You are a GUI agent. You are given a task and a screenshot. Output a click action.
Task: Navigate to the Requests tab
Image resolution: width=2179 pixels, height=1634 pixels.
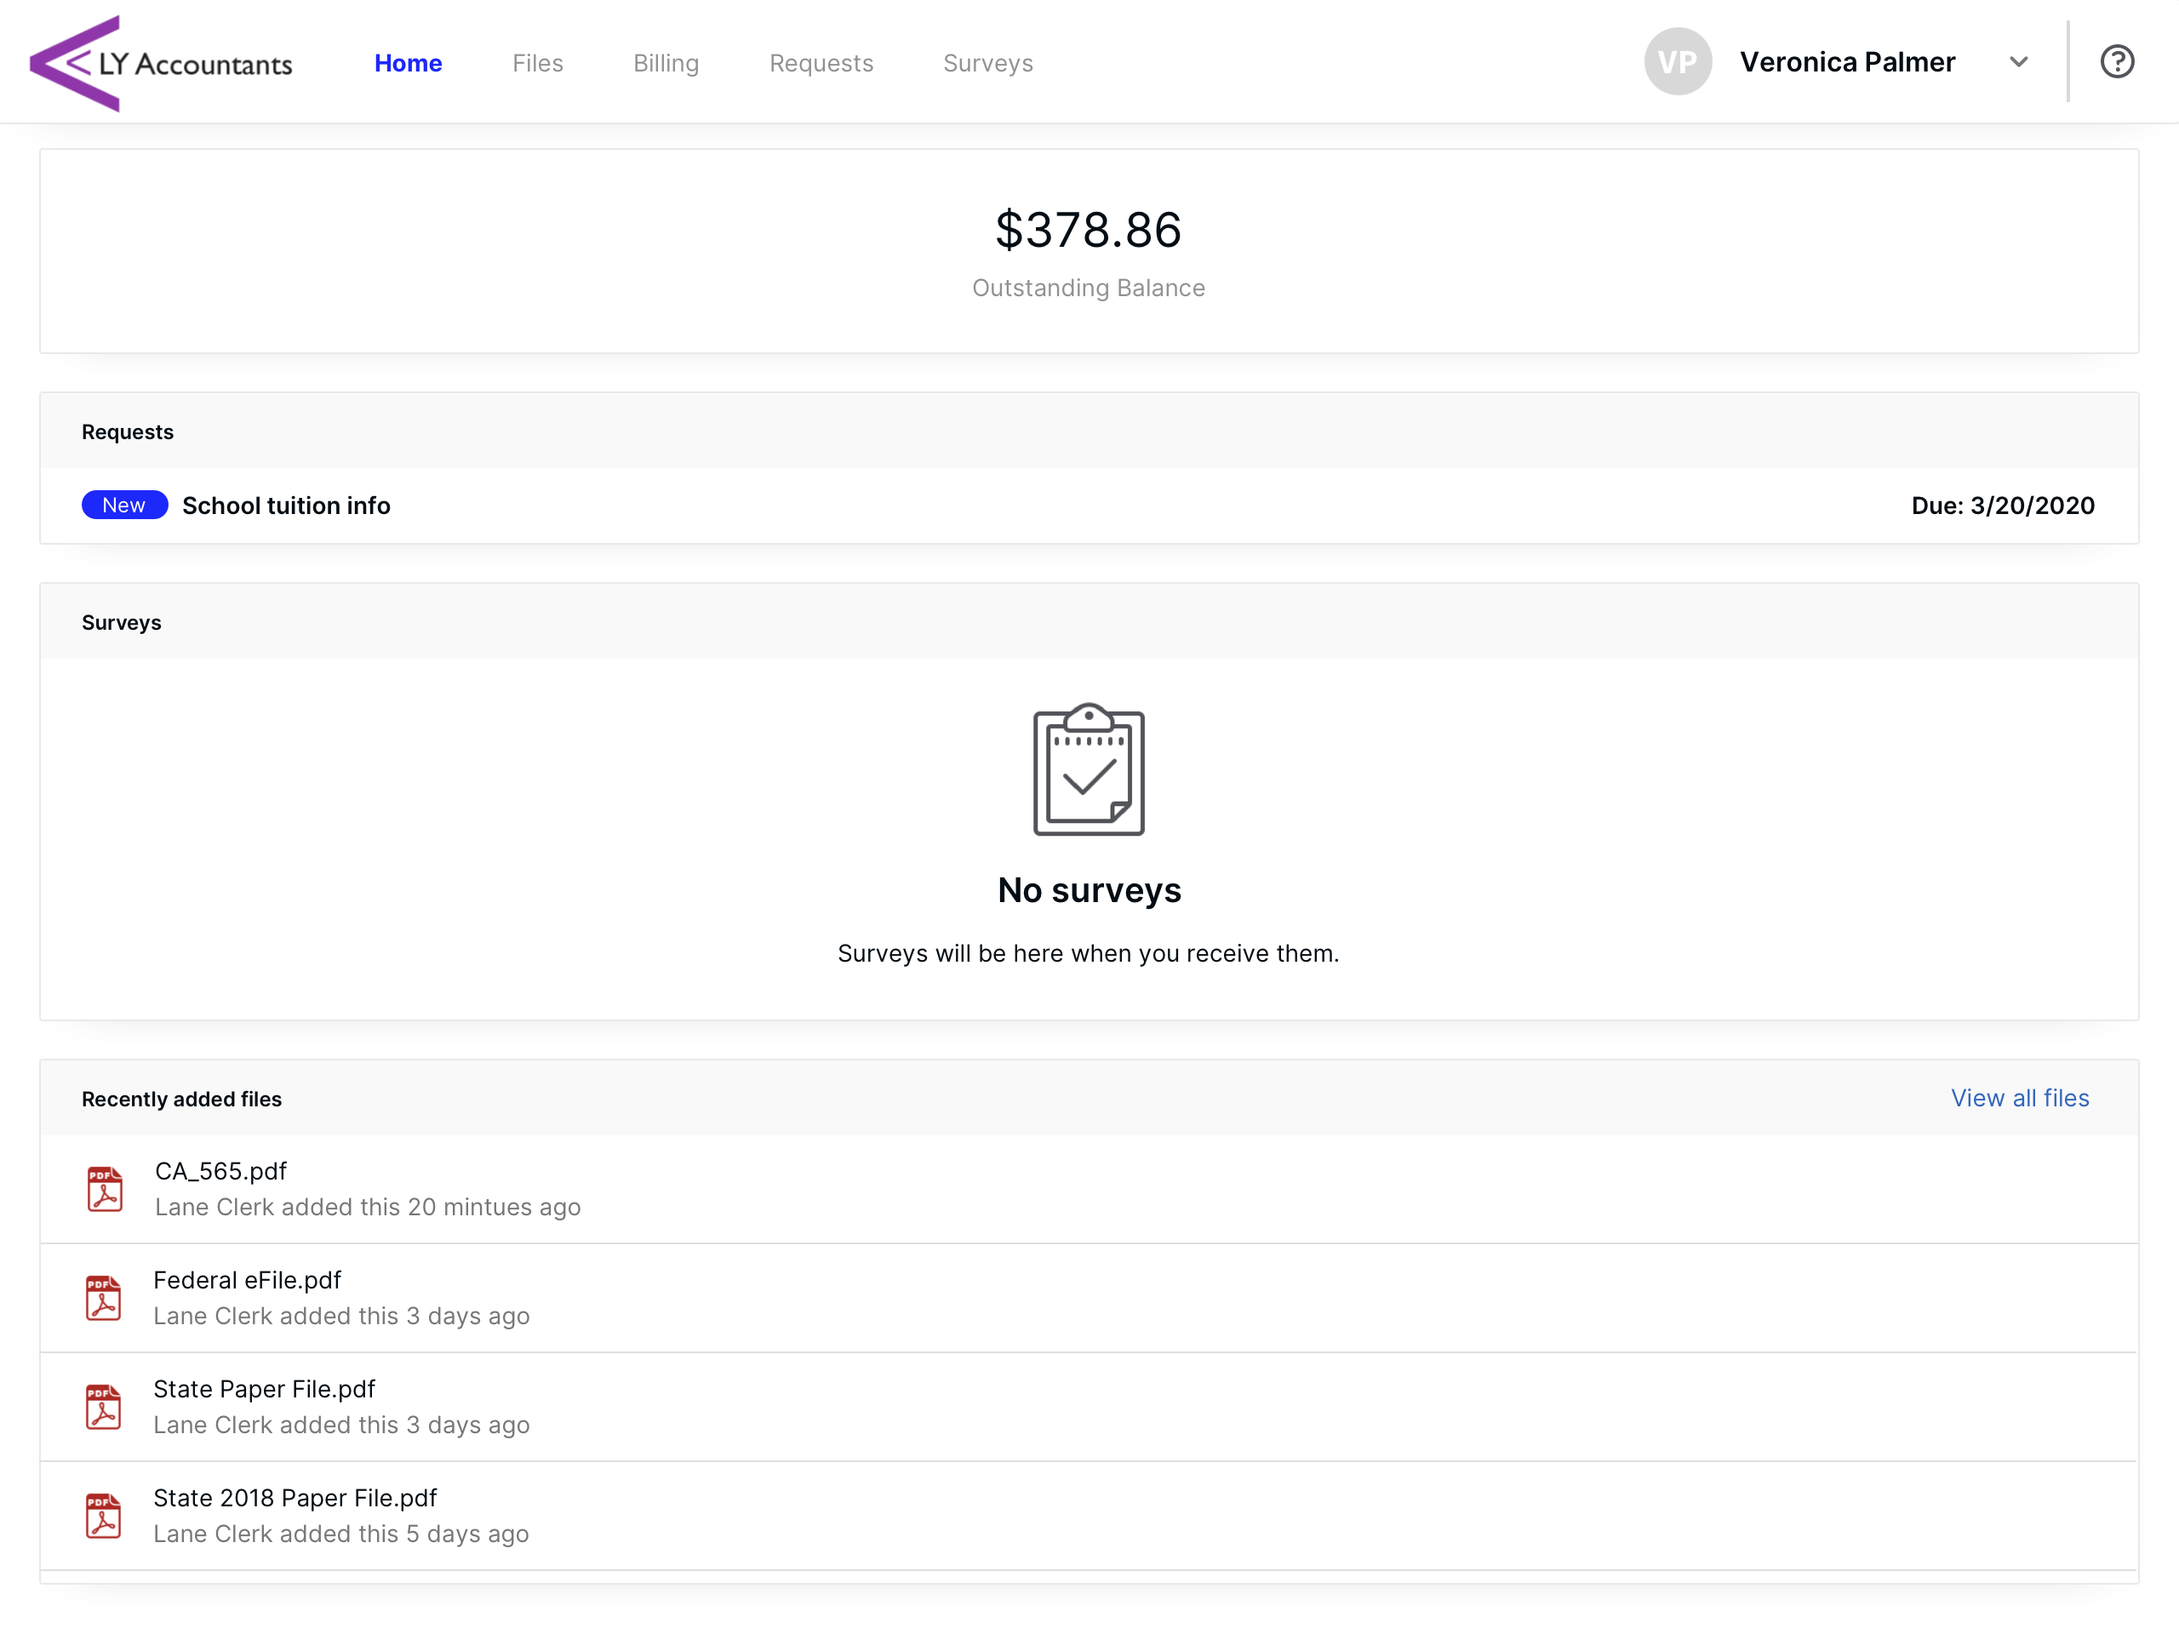[x=821, y=63]
